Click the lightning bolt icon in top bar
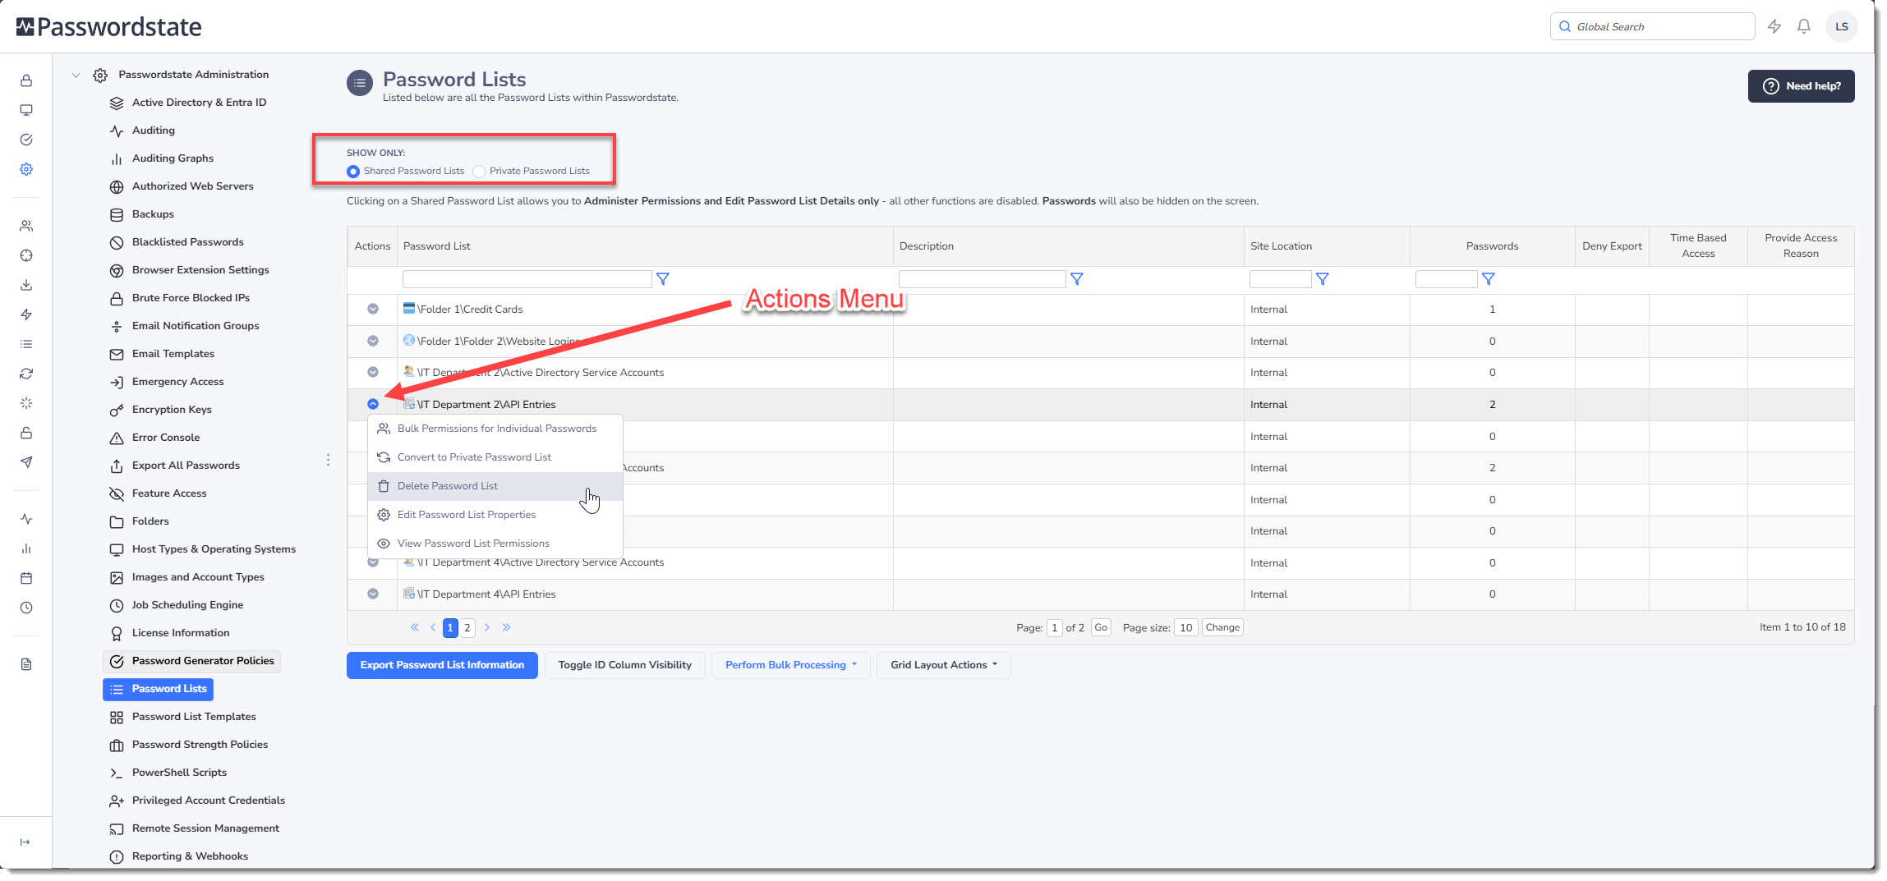 click(x=1774, y=26)
